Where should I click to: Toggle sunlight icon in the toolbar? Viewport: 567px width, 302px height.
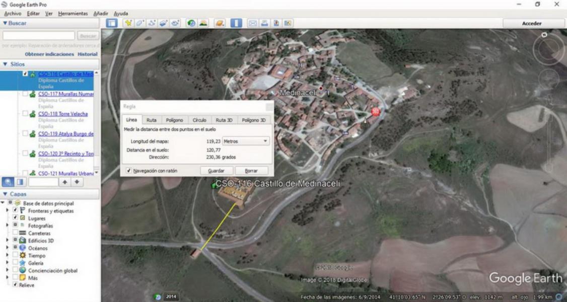pyautogui.click(x=203, y=23)
